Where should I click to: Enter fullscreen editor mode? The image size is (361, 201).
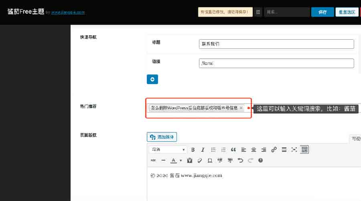pyautogui.click(x=294, y=150)
